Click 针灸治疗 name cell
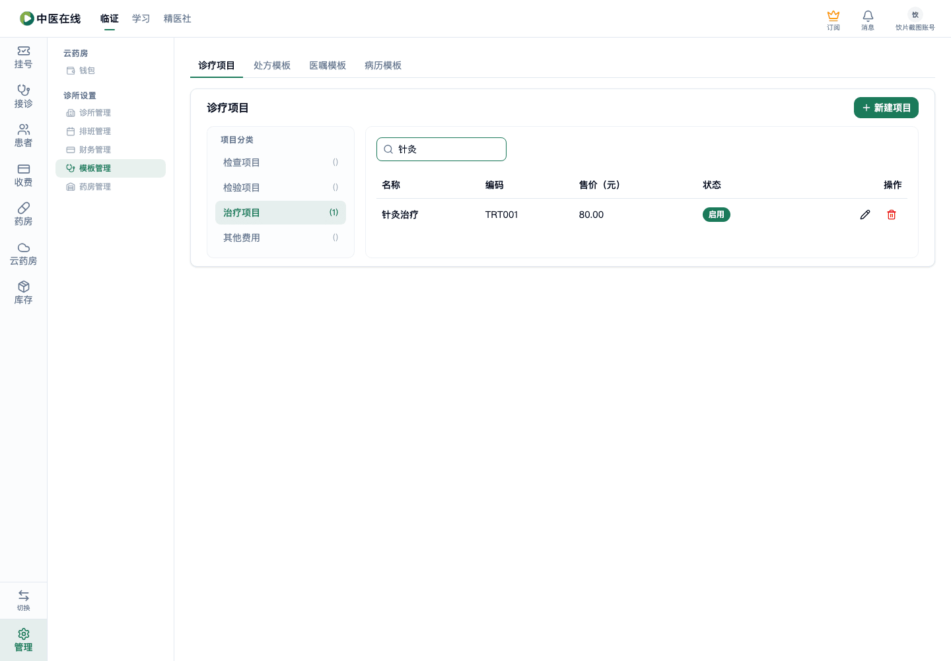This screenshot has width=951, height=661. click(x=400, y=215)
